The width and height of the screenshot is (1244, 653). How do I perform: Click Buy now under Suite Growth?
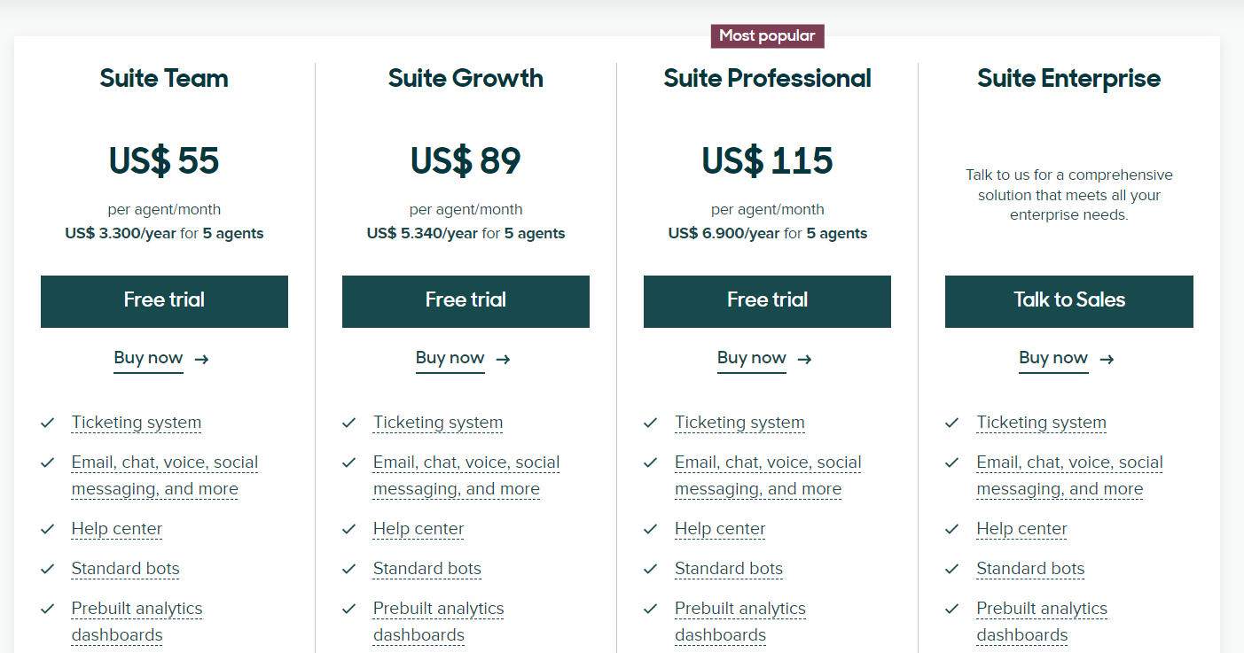coord(450,358)
